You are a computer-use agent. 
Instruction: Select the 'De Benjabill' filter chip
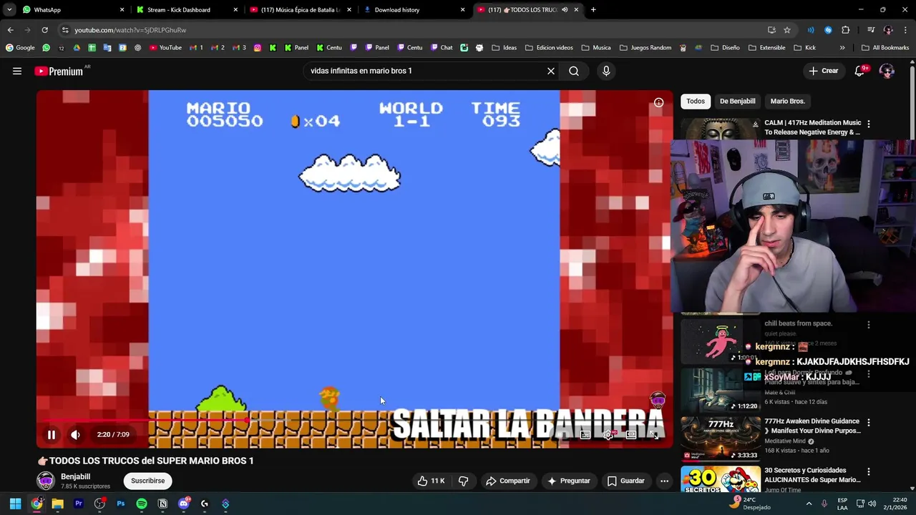tap(737, 101)
